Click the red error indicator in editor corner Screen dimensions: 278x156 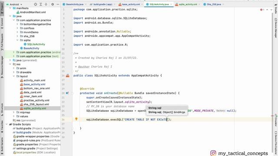(262, 10)
